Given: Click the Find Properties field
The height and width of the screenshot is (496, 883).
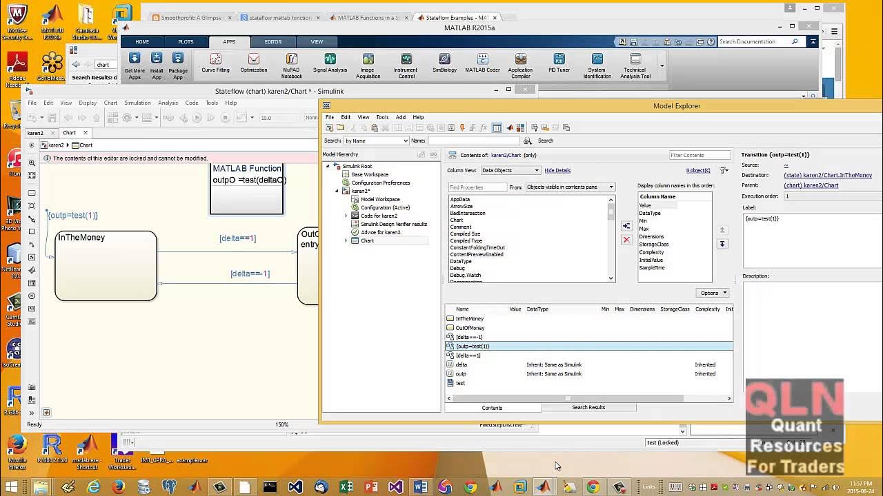Looking at the screenshot, I should point(477,187).
